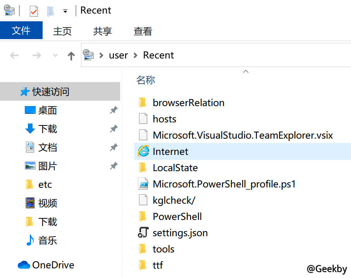Open 音乐 from the navigation pane
351x278 pixels.
(x=47, y=240)
